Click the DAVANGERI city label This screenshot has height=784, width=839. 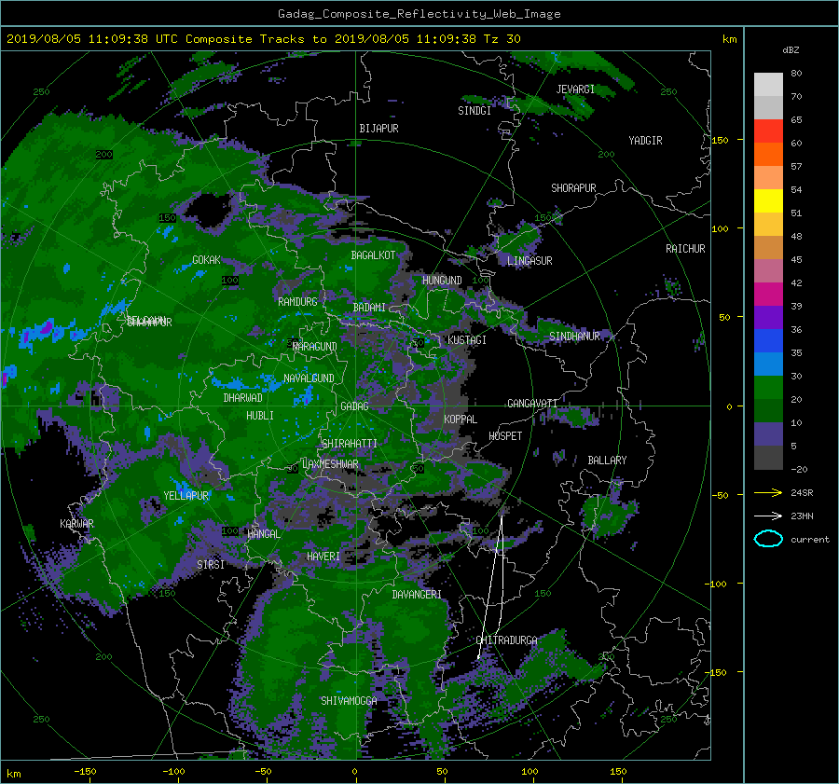(417, 595)
